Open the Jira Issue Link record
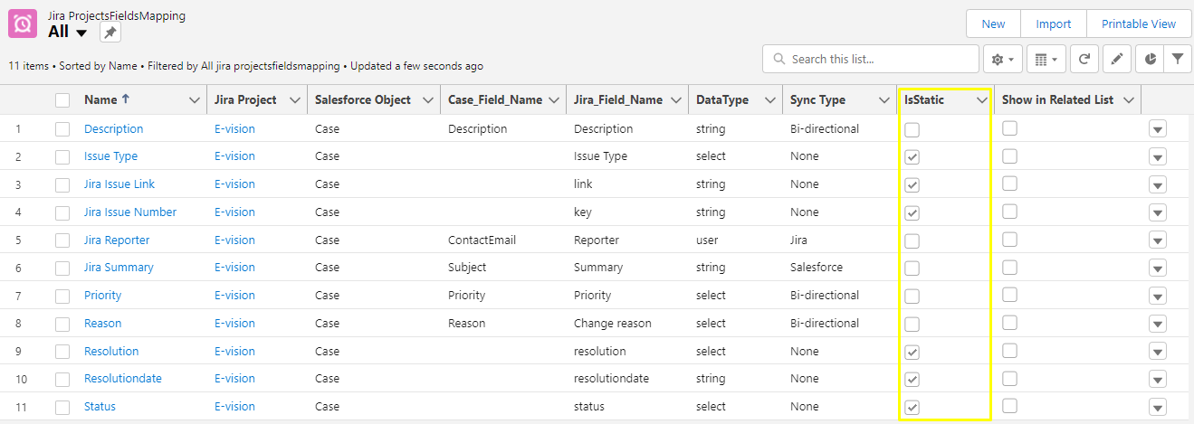1194x424 pixels. coord(119,184)
